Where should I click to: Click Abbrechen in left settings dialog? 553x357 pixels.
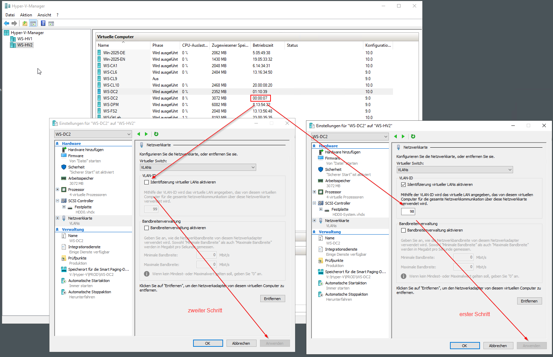click(x=241, y=343)
